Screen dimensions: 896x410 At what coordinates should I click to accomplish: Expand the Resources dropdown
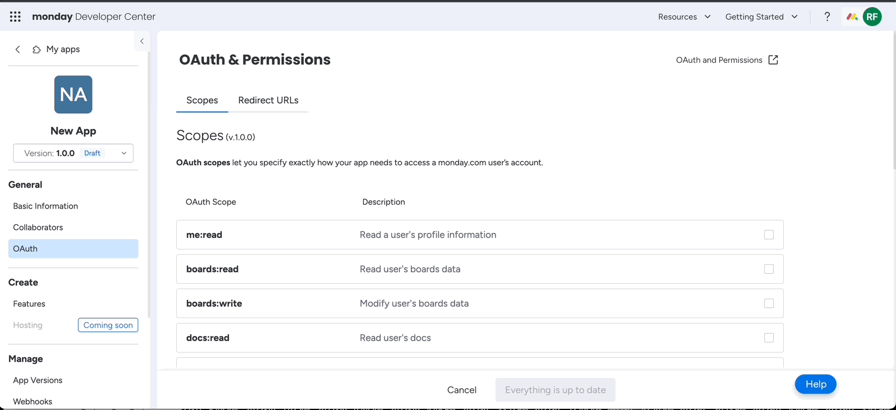coord(684,17)
